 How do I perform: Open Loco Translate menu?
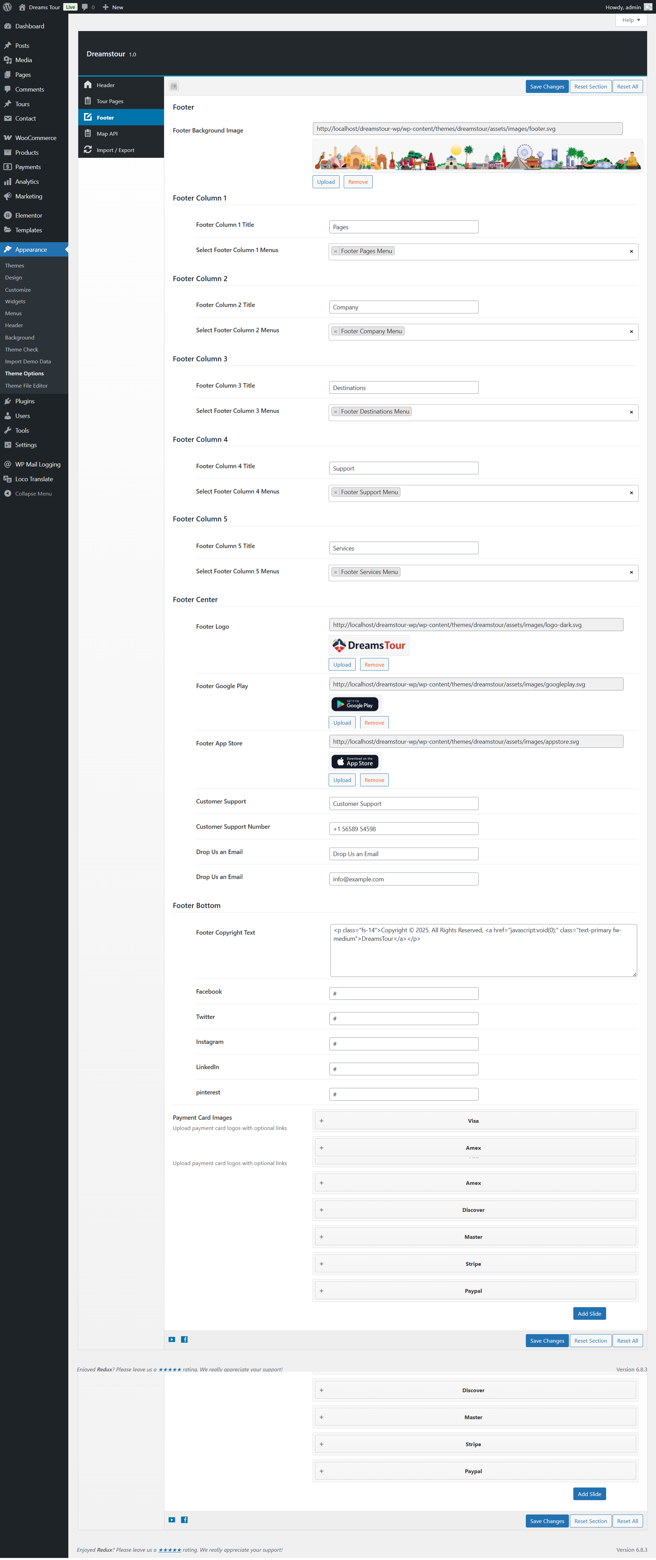coord(34,479)
